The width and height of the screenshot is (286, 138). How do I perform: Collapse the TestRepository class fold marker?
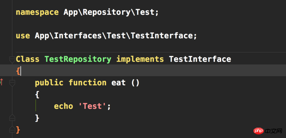coord(12,60)
